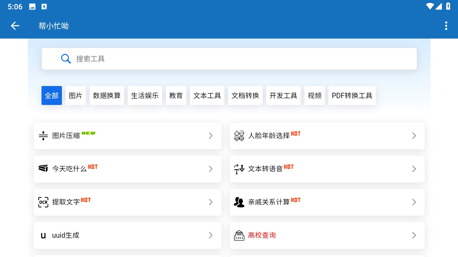Screen dimensions: 458x257
Task: Click the magnifier icon in the search bar
Action: click(66, 59)
